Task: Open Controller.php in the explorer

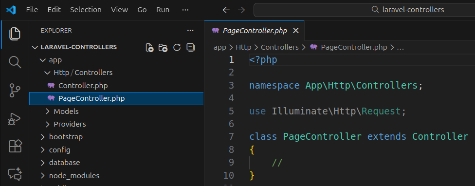Action: click(x=116, y=86)
